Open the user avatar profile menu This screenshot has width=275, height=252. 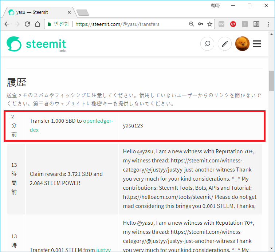point(242,44)
